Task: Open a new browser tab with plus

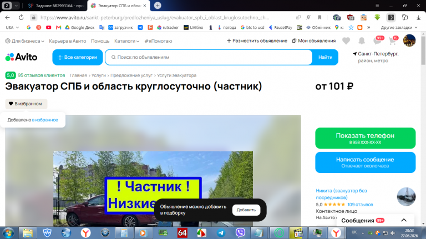Action: click(x=158, y=6)
